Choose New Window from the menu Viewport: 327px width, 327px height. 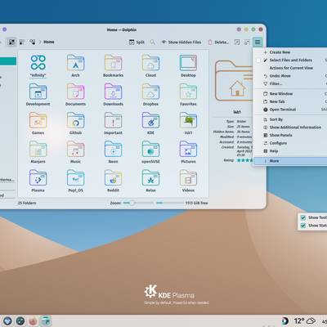tap(290, 93)
